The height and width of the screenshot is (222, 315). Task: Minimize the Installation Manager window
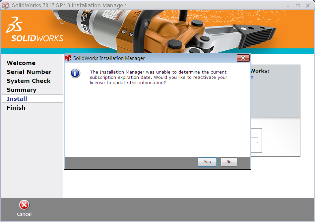pos(288,6)
